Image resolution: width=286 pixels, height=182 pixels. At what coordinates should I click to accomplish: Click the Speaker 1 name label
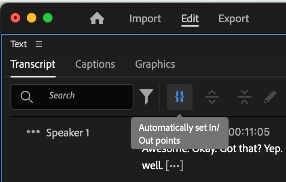68,133
